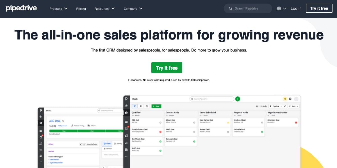Image resolution: width=337 pixels, height=168 pixels.
Task: Click the Pipedrive P logo in the front Deals window sidebar
Action: point(126,99)
